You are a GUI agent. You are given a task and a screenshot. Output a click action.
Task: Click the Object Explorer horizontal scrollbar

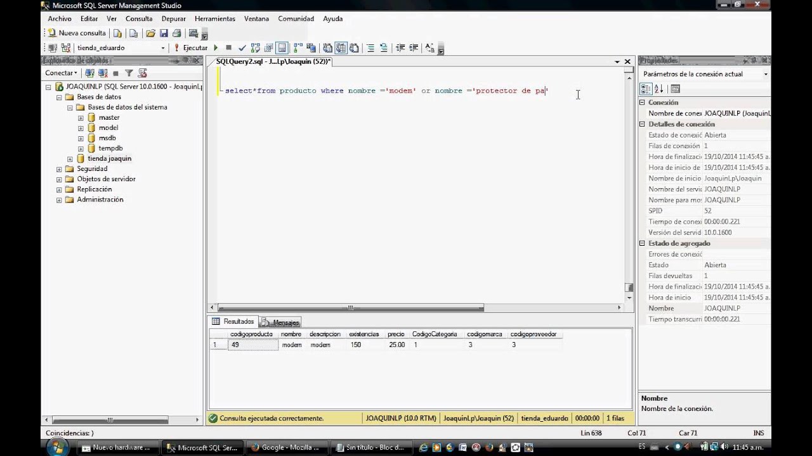pyautogui.click(x=110, y=419)
